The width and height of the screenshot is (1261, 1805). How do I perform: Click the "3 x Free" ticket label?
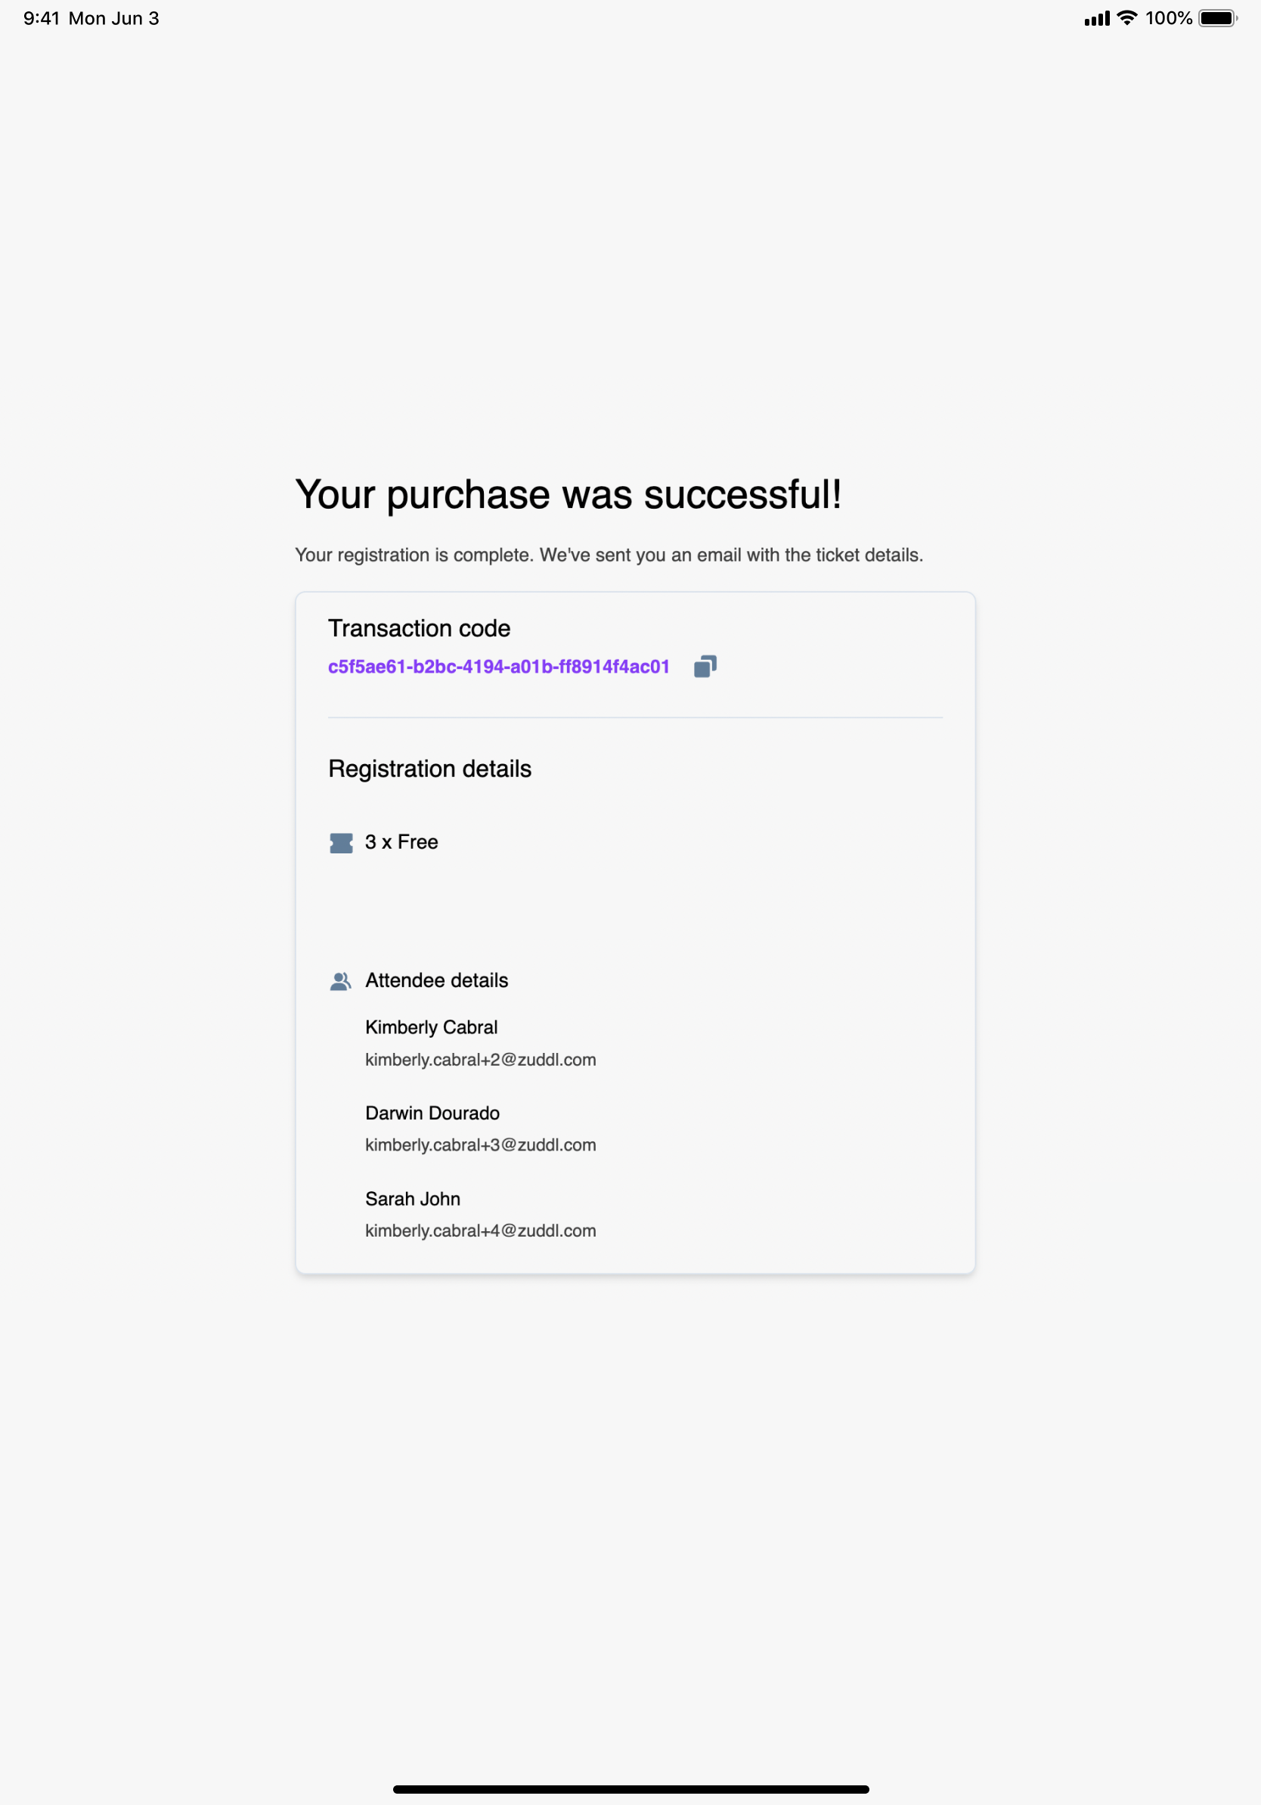pos(401,842)
